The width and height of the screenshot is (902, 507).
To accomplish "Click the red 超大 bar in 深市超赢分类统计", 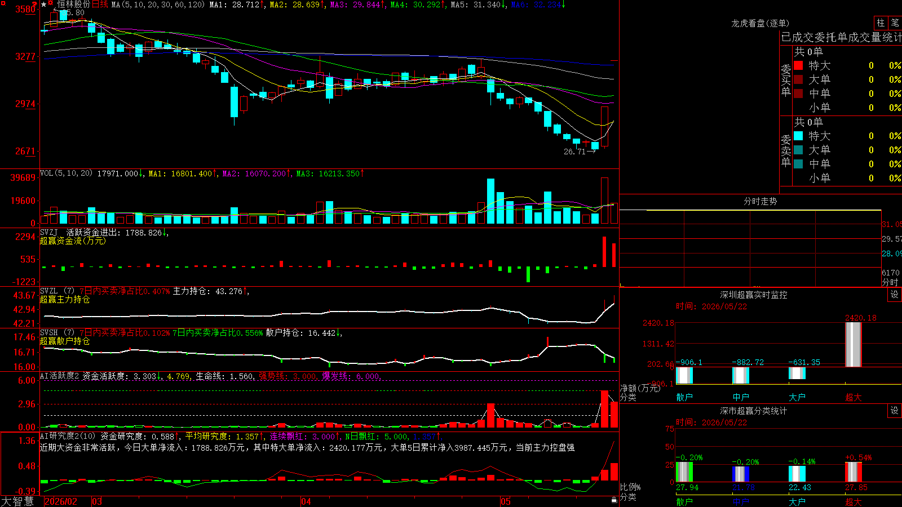I will click(x=854, y=472).
